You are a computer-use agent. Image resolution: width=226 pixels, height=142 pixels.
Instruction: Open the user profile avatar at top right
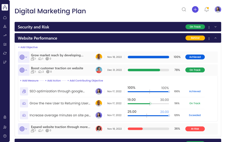(x=218, y=10)
